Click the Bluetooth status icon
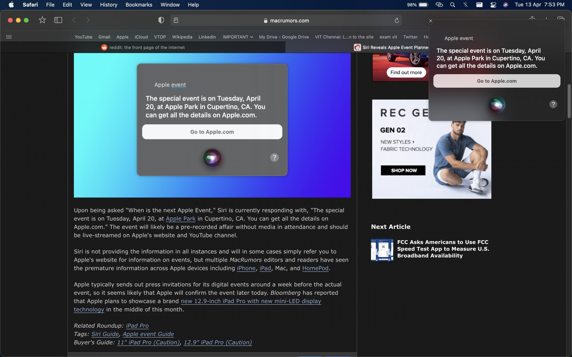The width and height of the screenshot is (572, 357). point(466,5)
